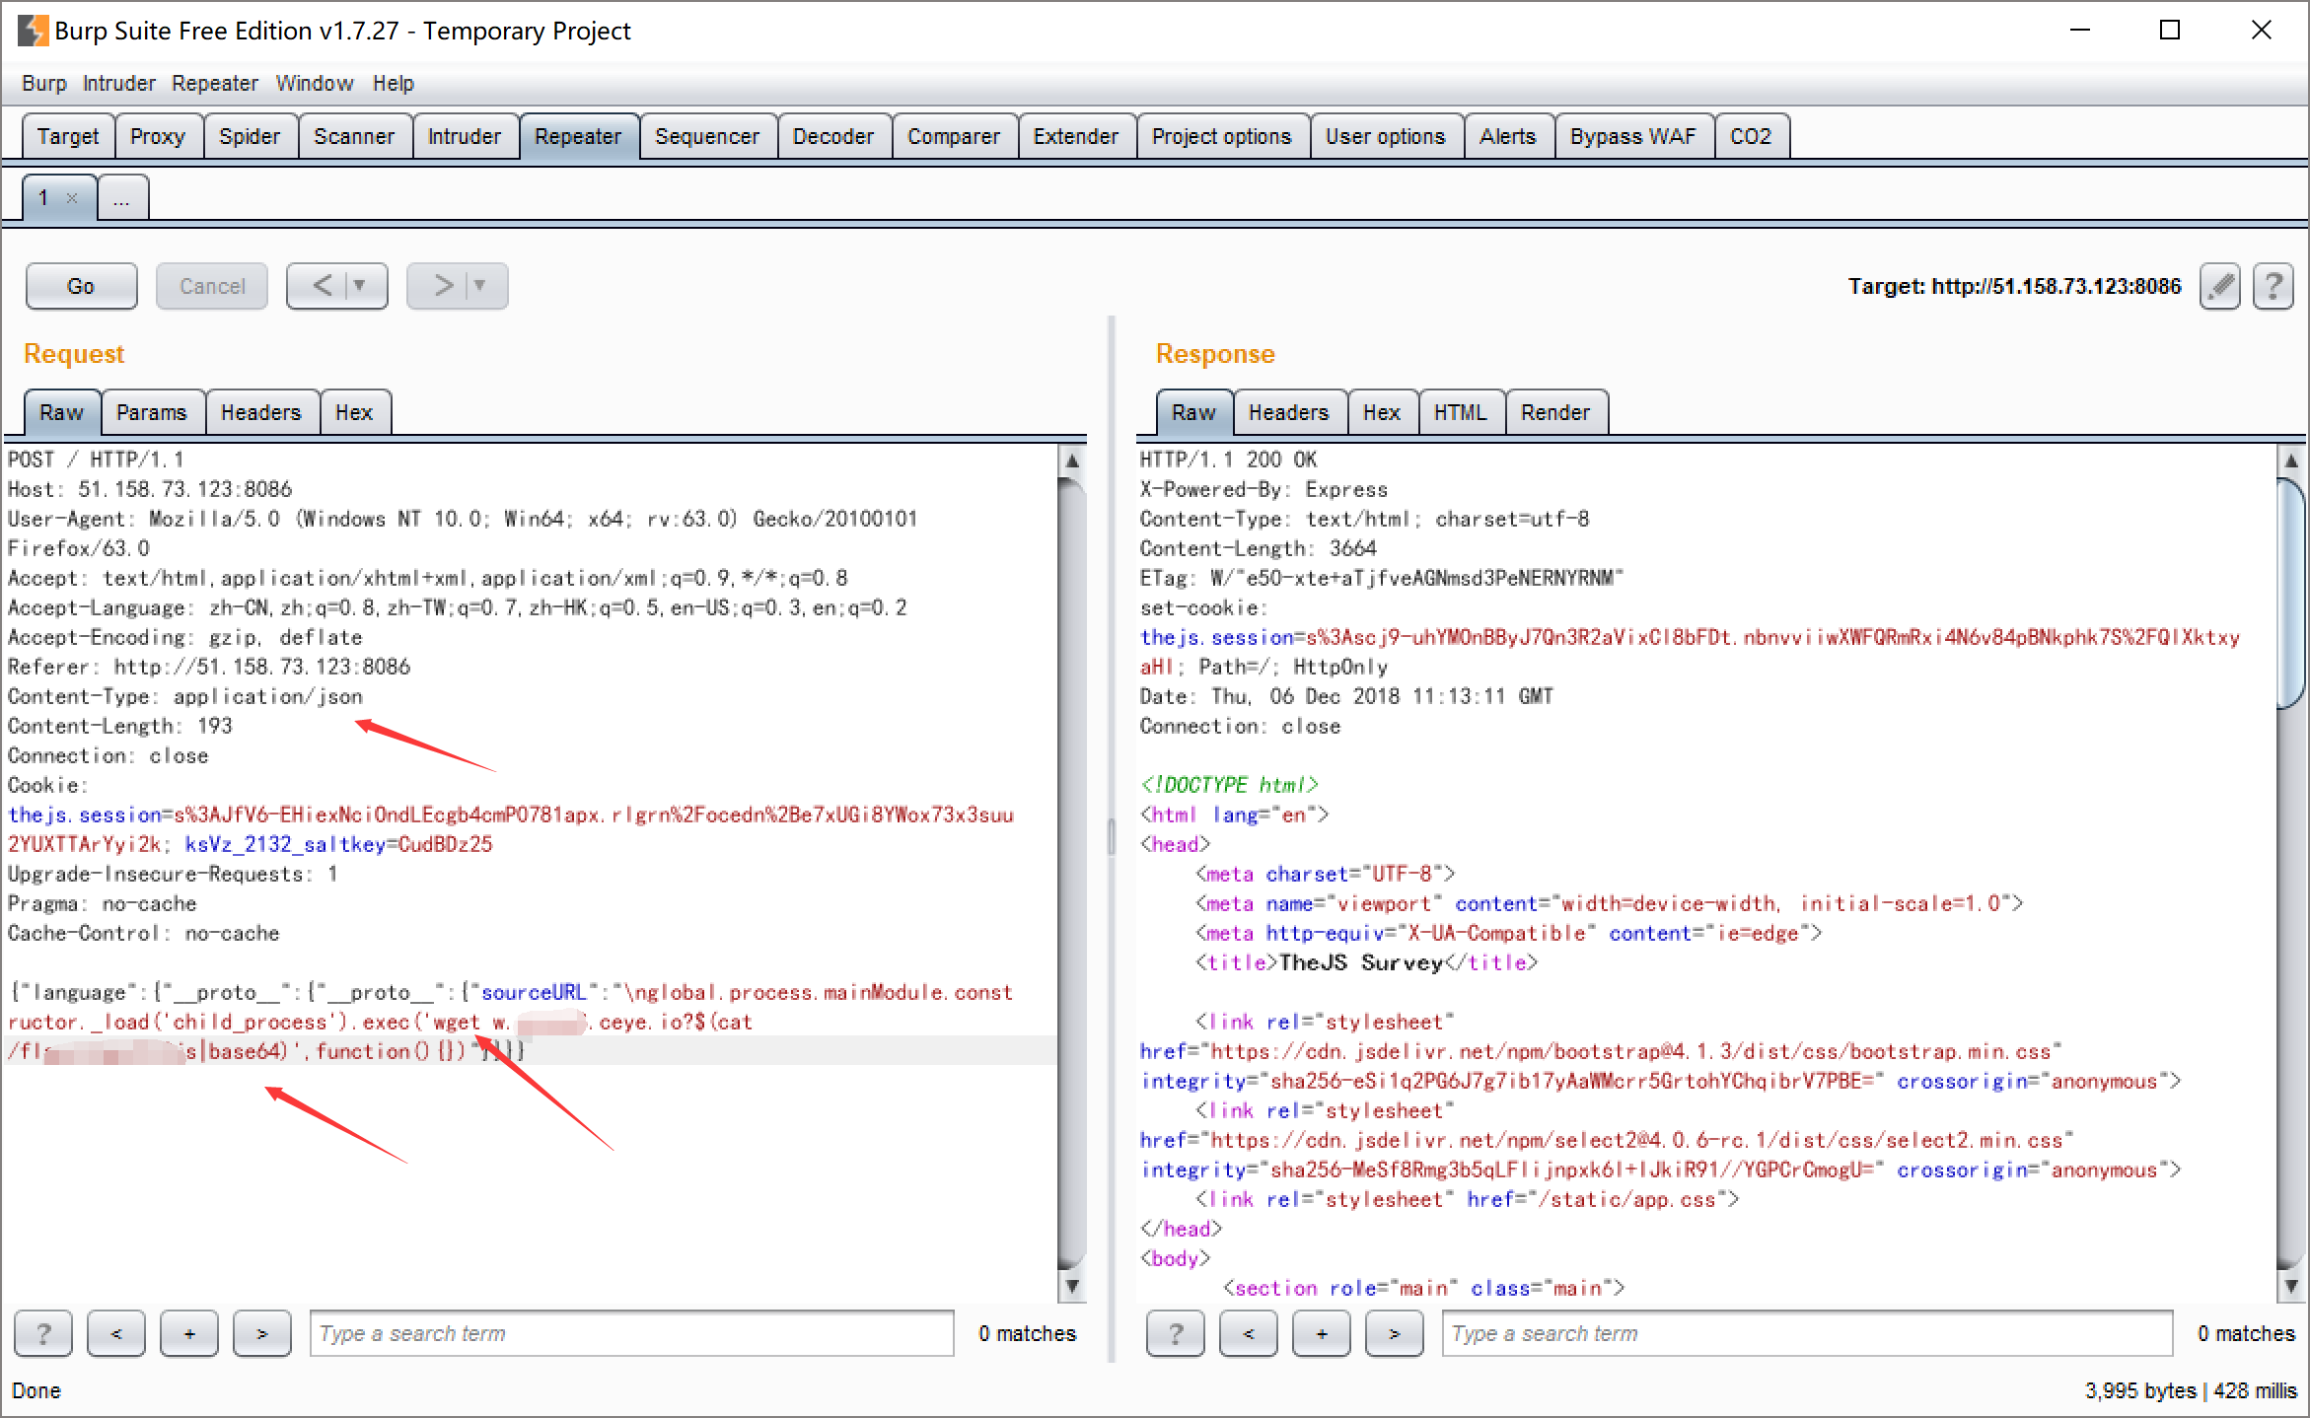
Task: Click request scrollbar up arrow
Action: (x=1072, y=461)
